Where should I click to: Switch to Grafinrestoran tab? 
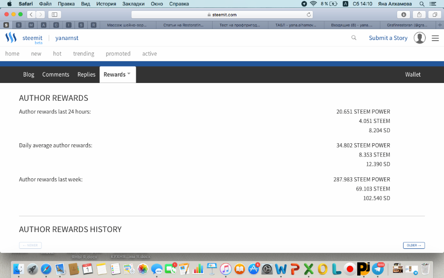pos(407,25)
